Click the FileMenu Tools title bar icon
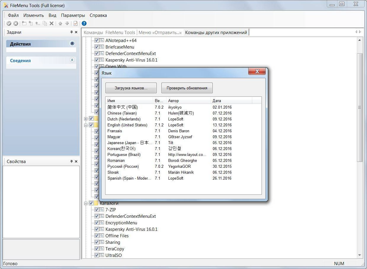This screenshot has height=269, width=367. click(6, 5)
